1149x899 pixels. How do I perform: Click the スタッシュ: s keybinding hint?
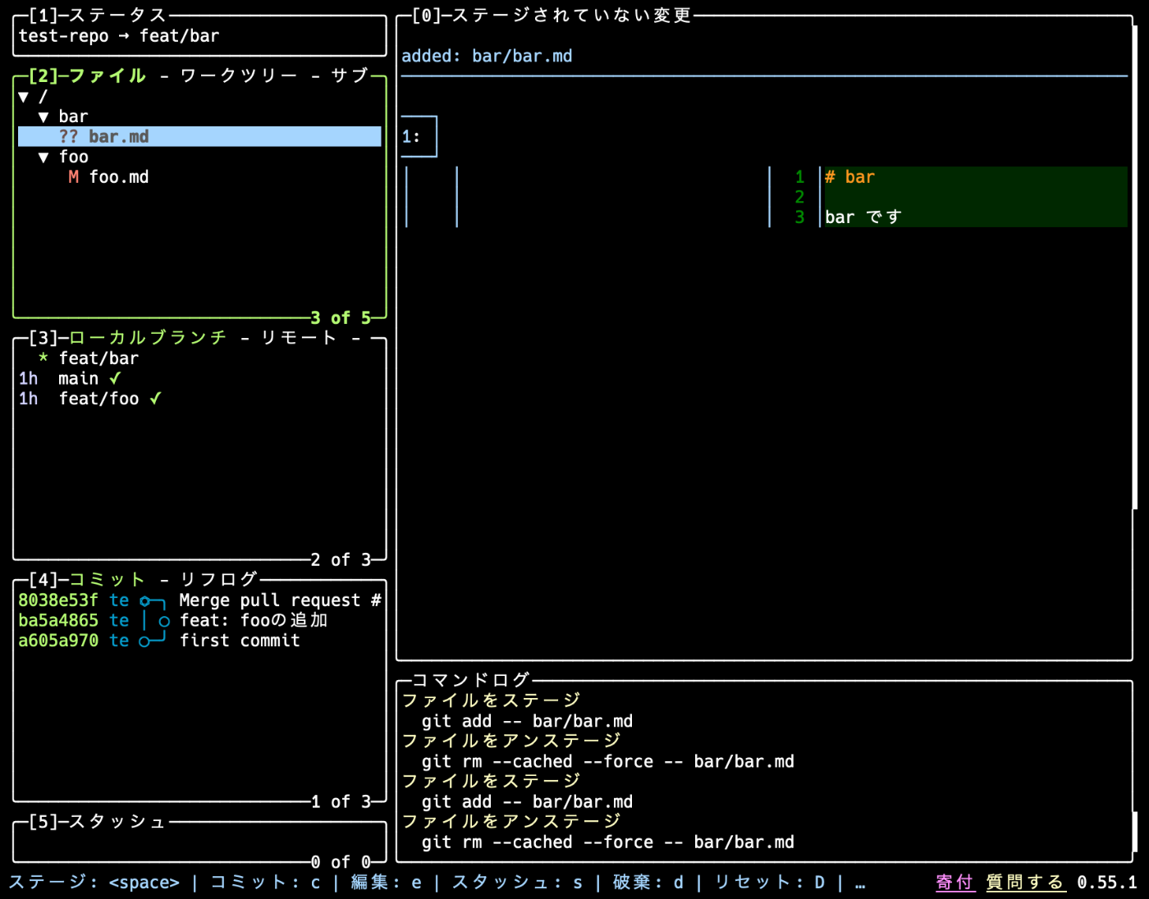pyautogui.click(x=518, y=883)
